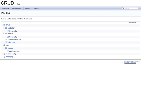141x105 pixels.
Task: Click the tests folder icon
Action: click(x=4, y=45)
